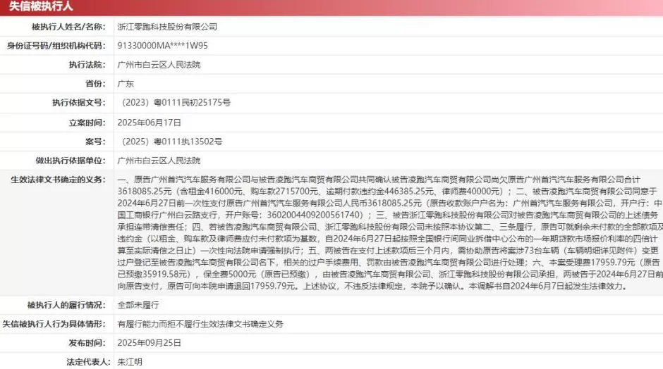Click the label 身份证号码/组织机构代码
This screenshot has height=369, width=663.
(x=56, y=46)
